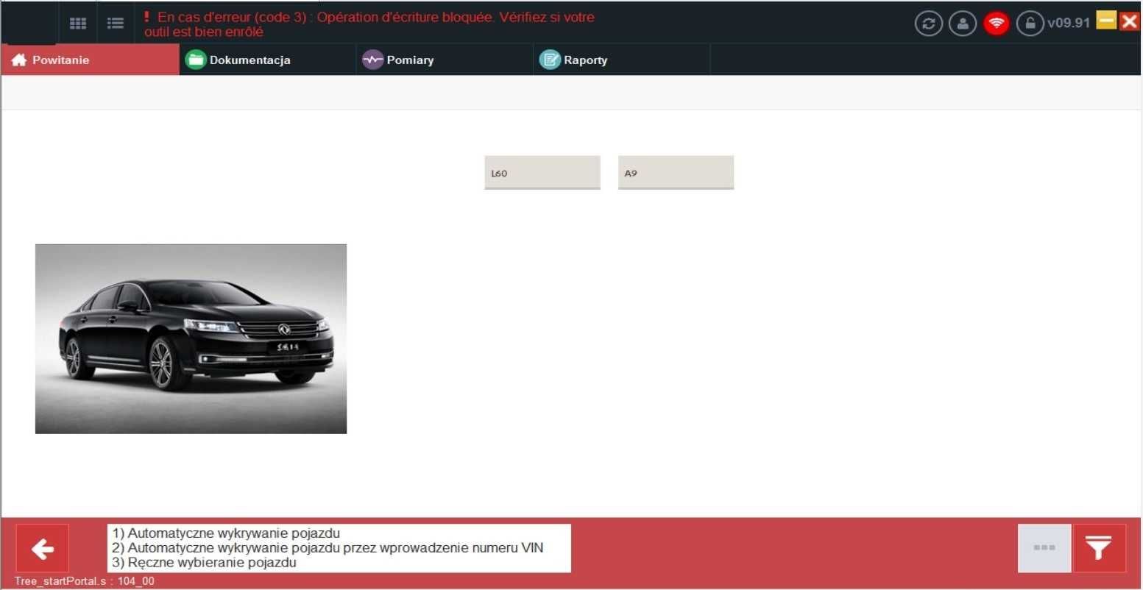Open the Pomiary tab

click(445, 60)
